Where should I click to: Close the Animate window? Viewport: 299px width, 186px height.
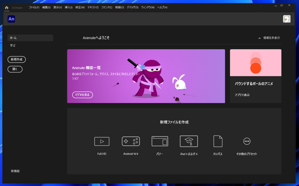click(x=289, y=6)
